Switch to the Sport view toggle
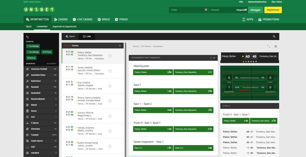 [x=70, y=36]
